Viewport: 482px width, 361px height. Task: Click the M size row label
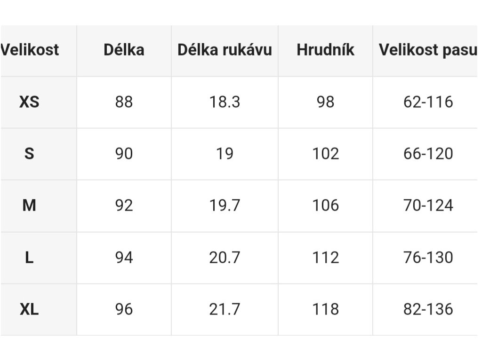29,205
